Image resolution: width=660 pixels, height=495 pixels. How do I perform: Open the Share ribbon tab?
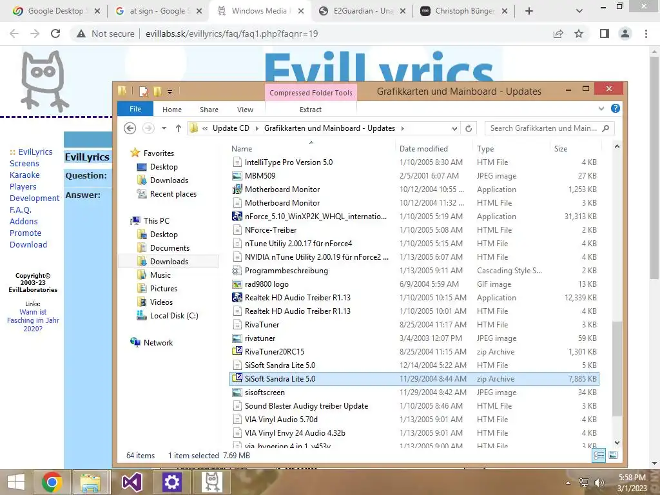click(x=209, y=110)
